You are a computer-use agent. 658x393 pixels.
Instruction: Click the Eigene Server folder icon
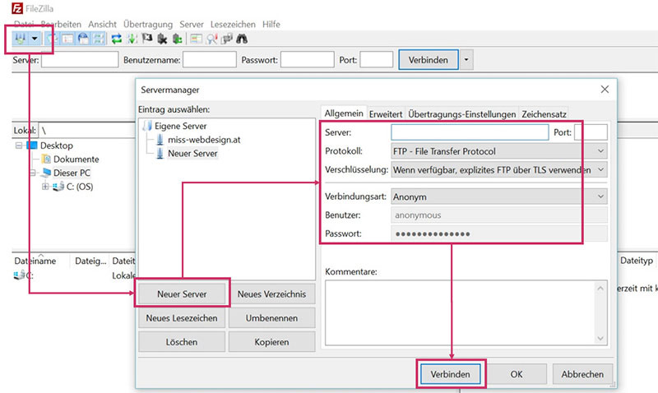tap(147, 126)
